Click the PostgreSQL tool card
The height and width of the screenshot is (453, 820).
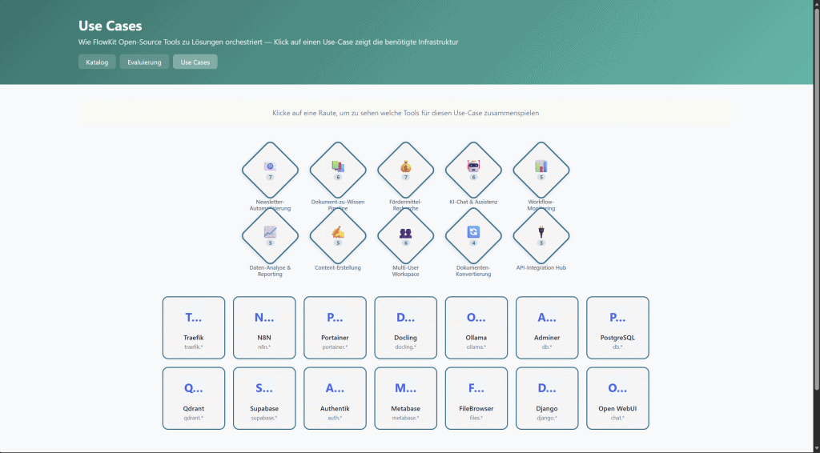[617, 327]
